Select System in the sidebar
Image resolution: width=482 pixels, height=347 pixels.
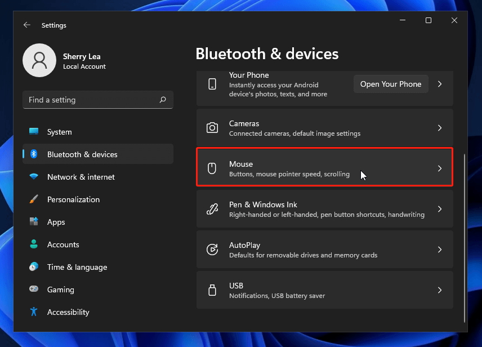[x=98, y=132]
